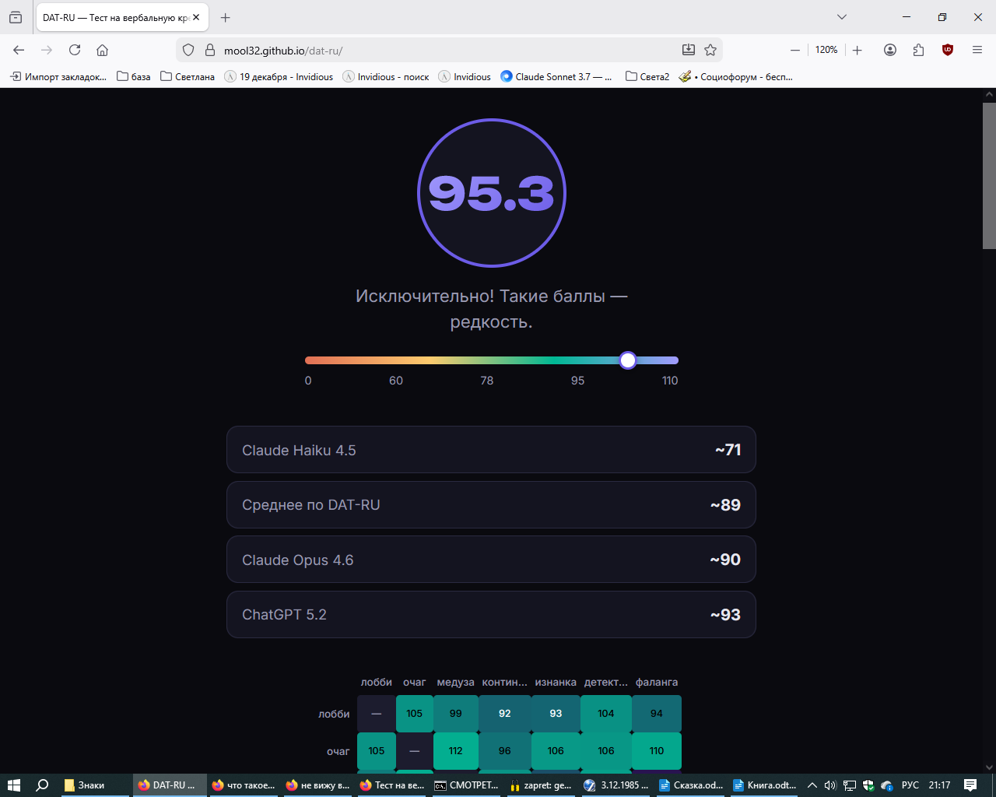The height and width of the screenshot is (797, 996).
Task: Open the Firefox hamburger application menu
Action: [977, 50]
